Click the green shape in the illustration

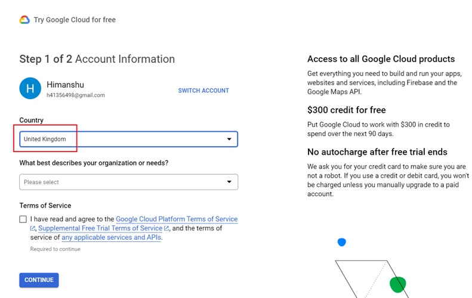pyautogui.click(x=398, y=284)
